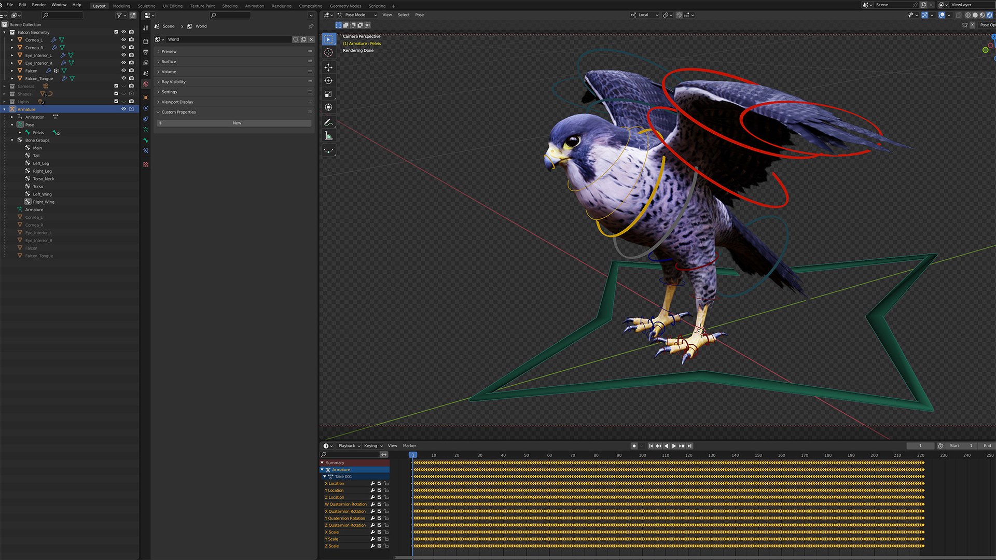This screenshot has height=560, width=996.
Task: Select the Annotate pencil tool
Action: [x=328, y=122]
